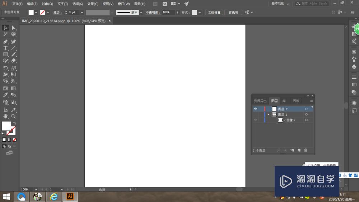Image resolution: width=359 pixels, height=202 pixels.
Task: Select the Direct Selection tool
Action: tap(14, 28)
